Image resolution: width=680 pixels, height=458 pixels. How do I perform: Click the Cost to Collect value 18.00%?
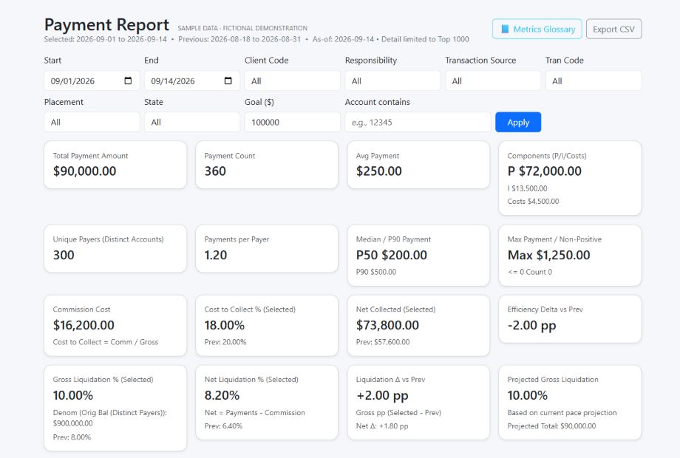224,325
